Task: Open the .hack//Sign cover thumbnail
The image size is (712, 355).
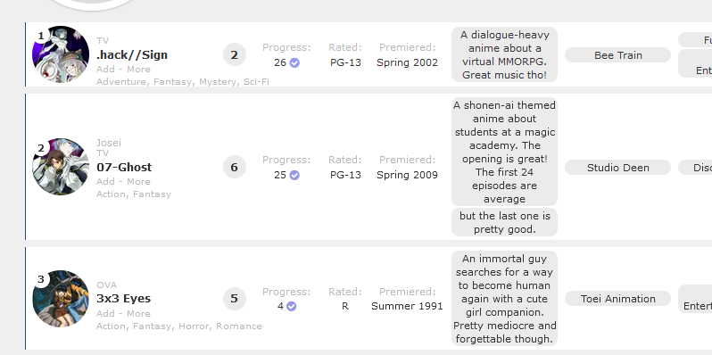Action: (x=61, y=54)
